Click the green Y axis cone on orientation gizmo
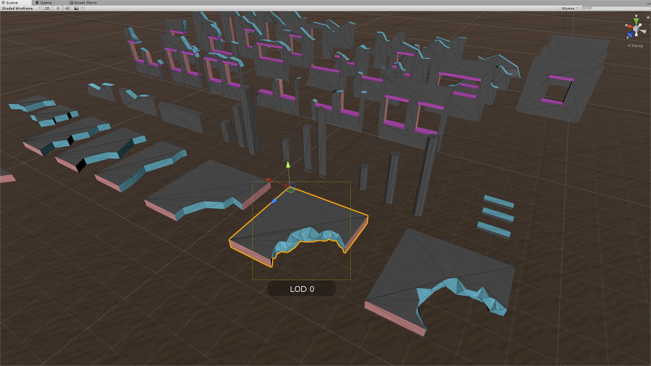This screenshot has height=366, width=651. point(636,21)
